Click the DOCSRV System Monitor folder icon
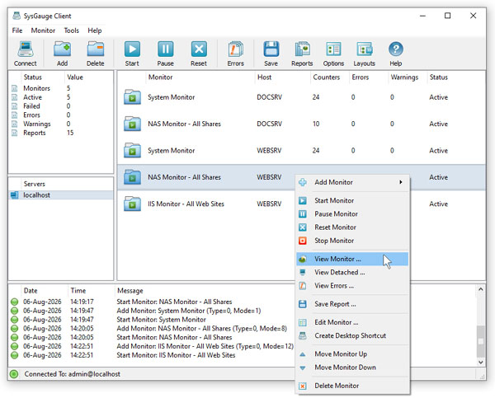 tap(132, 96)
